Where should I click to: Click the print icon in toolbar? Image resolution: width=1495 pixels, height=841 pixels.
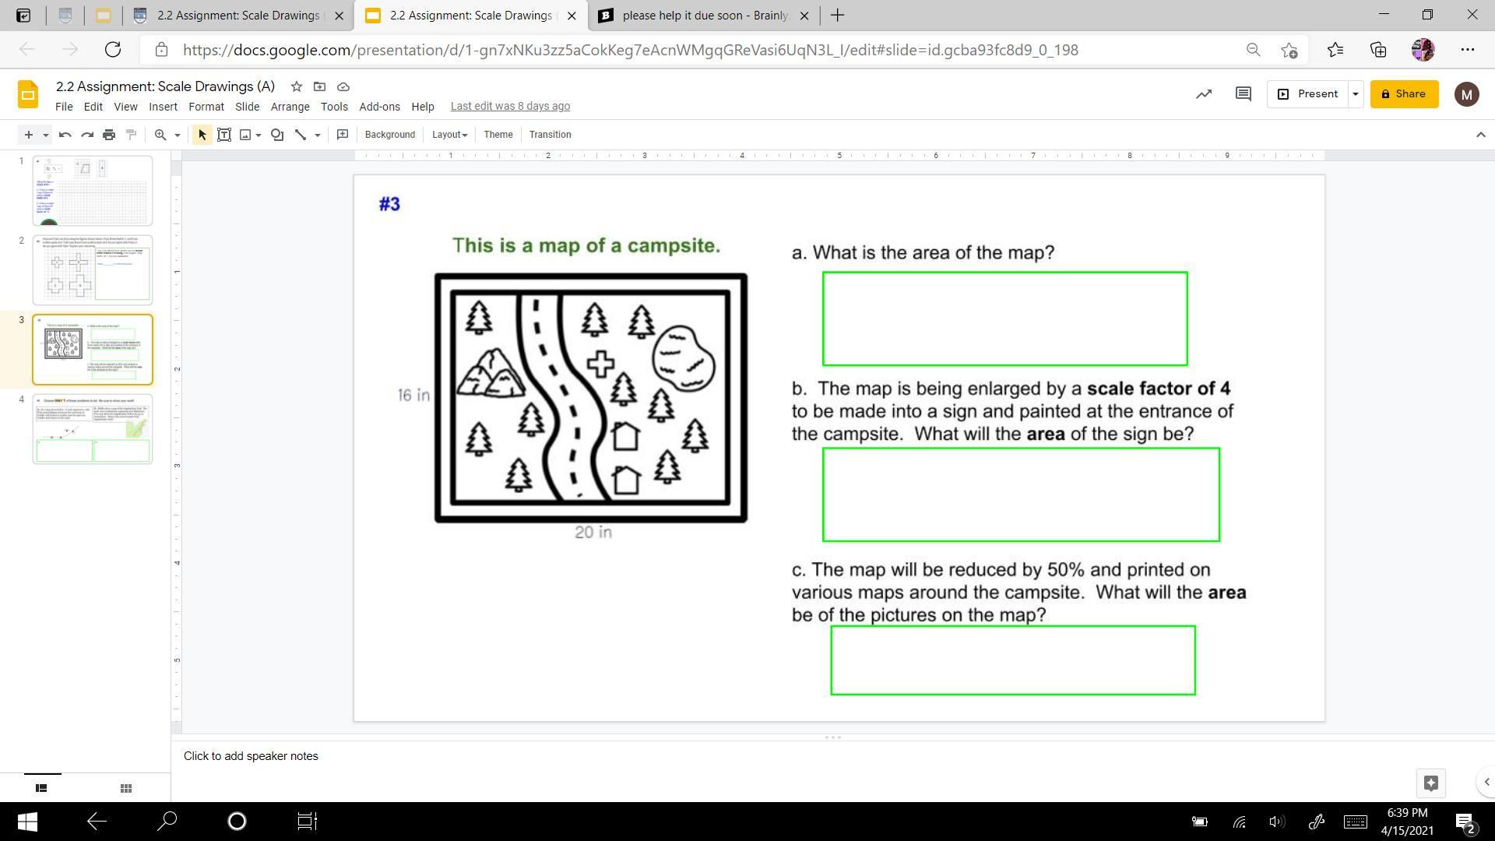click(x=109, y=135)
